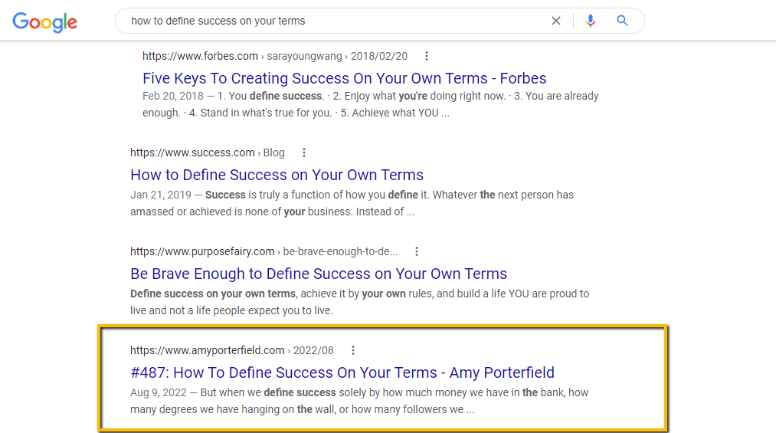
Task: Open Five Keys To Creating Success link
Action: pyautogui.click(x=345, y=78)
